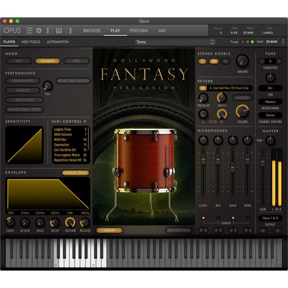Click the Performance Time knob
288x288 pixels.
tap(48, 85)
